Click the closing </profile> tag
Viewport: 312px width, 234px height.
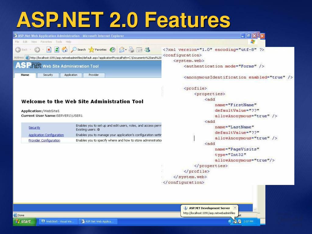pos(197,171)
